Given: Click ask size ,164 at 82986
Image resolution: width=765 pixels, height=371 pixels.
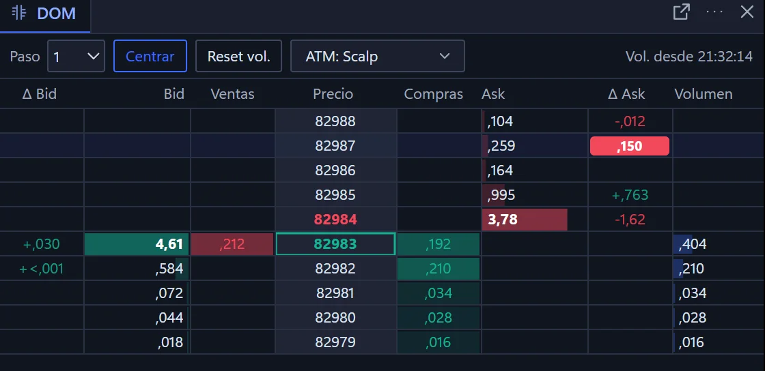Looking at the screenshot, I should pos(500,171).
